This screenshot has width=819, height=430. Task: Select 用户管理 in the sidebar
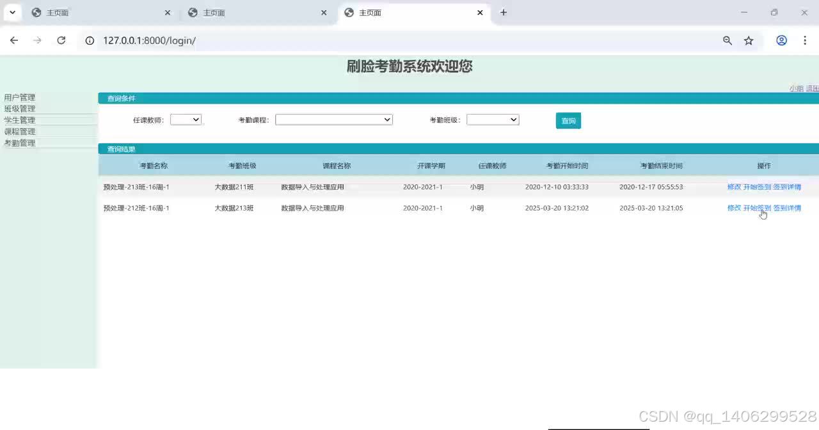[x=20, y=97]
